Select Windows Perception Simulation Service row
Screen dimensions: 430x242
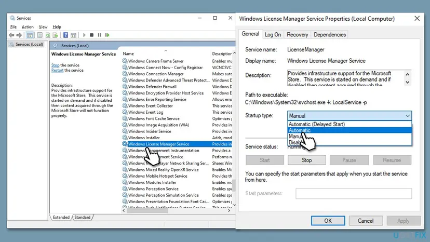click(x=177, y=195)
